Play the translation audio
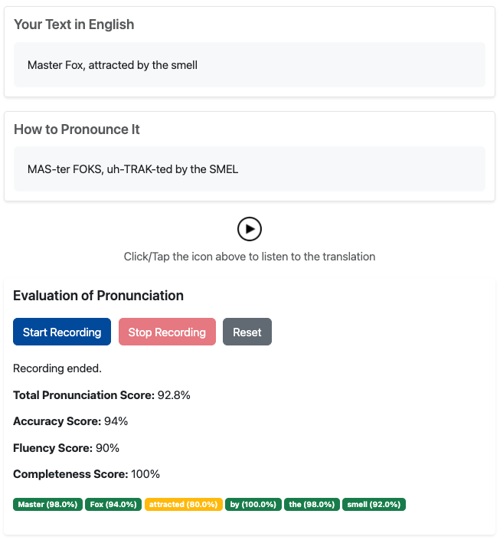Screen dimensions: 500x540 pos(250,229)
